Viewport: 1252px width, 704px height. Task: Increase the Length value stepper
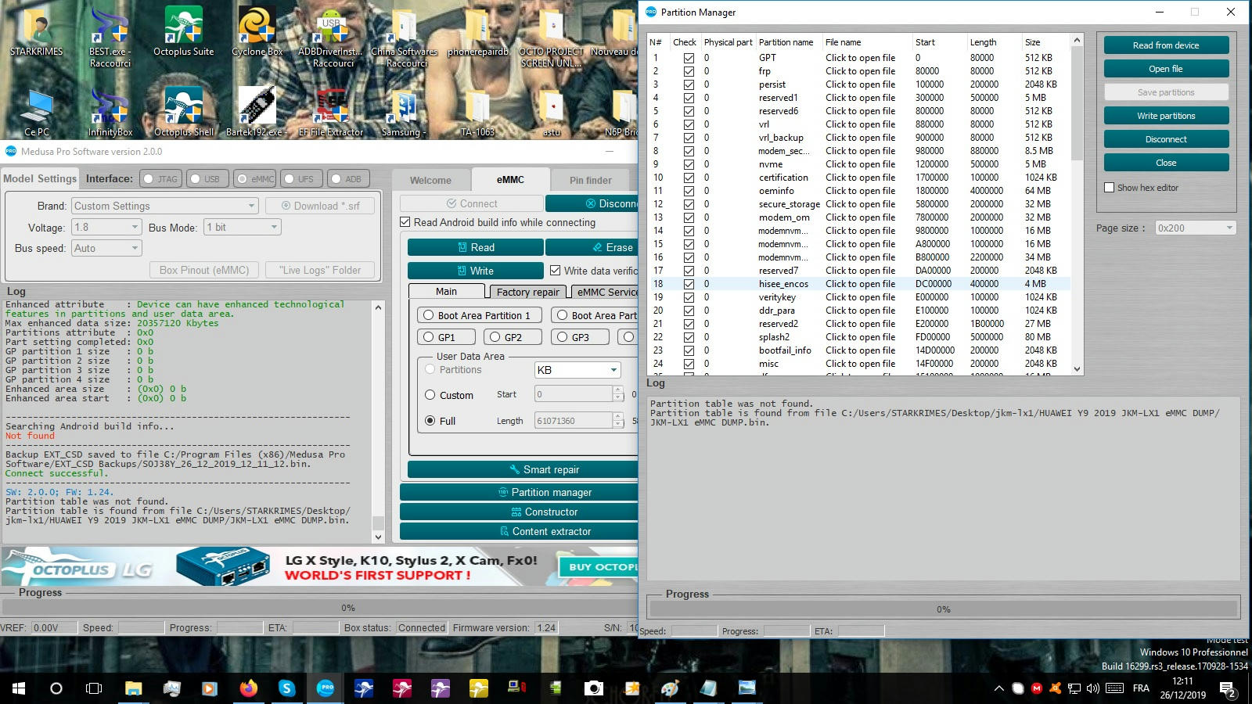click(x=618, y=416)
